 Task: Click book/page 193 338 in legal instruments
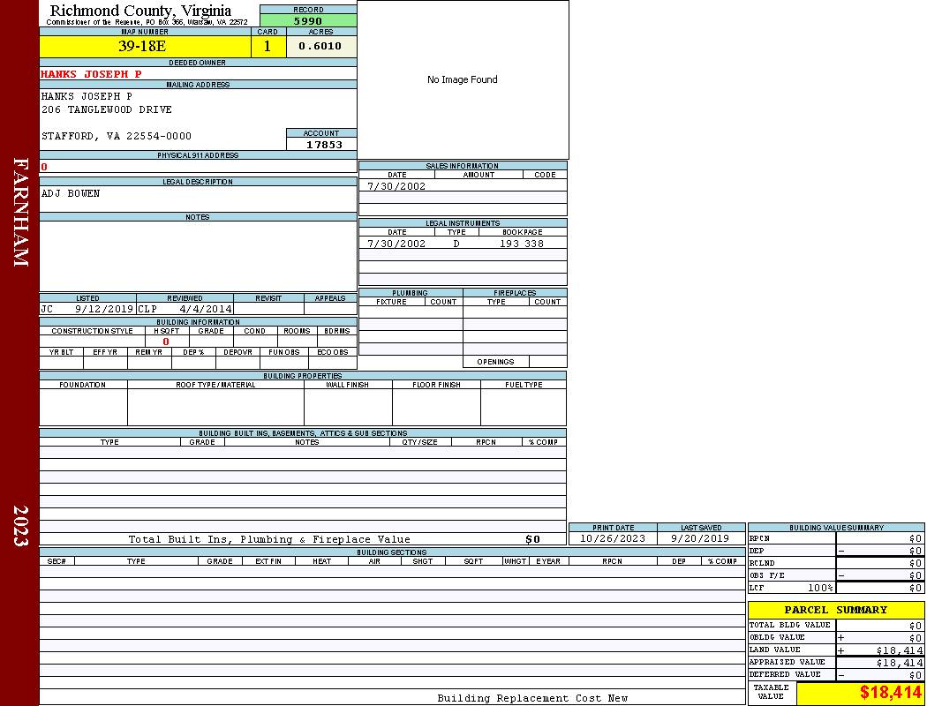coord(521,244)
